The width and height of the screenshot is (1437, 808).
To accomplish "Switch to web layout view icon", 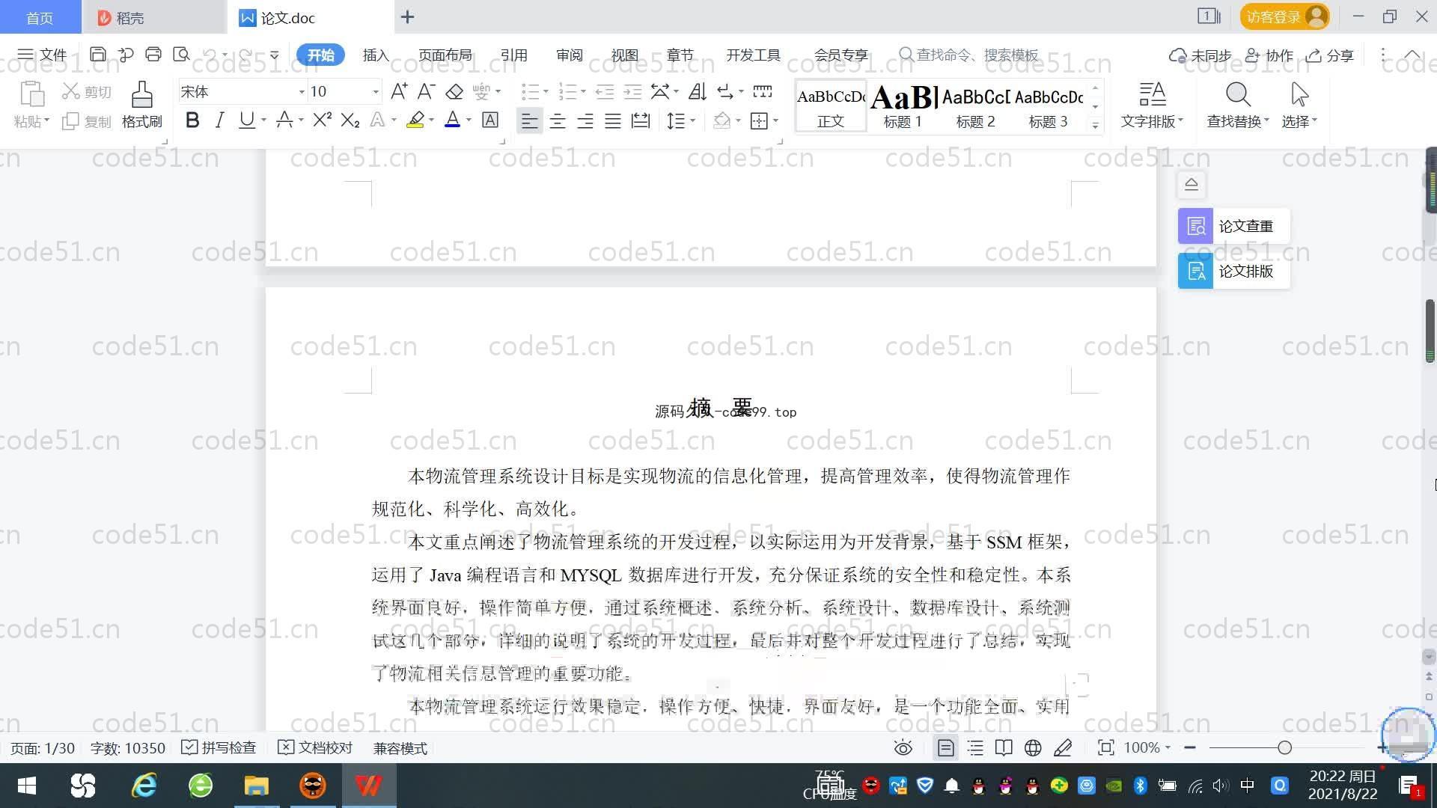I will pyautogui.click(x=1033, y=748).
